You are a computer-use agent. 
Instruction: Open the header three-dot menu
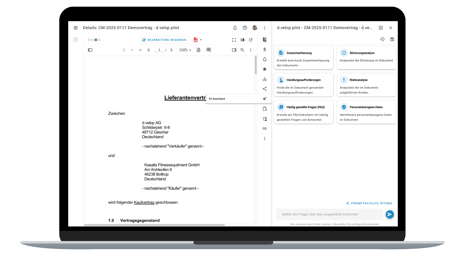(x=265, y=28)
